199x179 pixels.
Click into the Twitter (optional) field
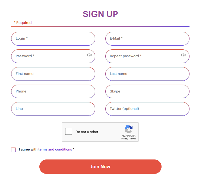pyautogui.click(x=147, y=109)
